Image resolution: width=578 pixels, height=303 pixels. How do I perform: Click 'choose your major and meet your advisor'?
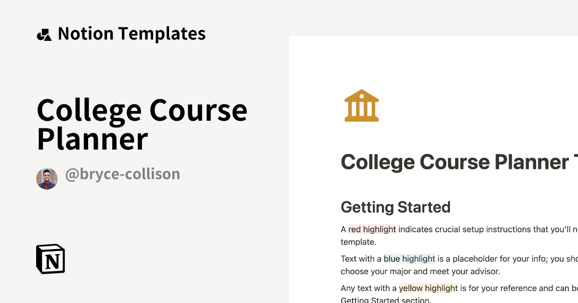(x=420, y=271)
